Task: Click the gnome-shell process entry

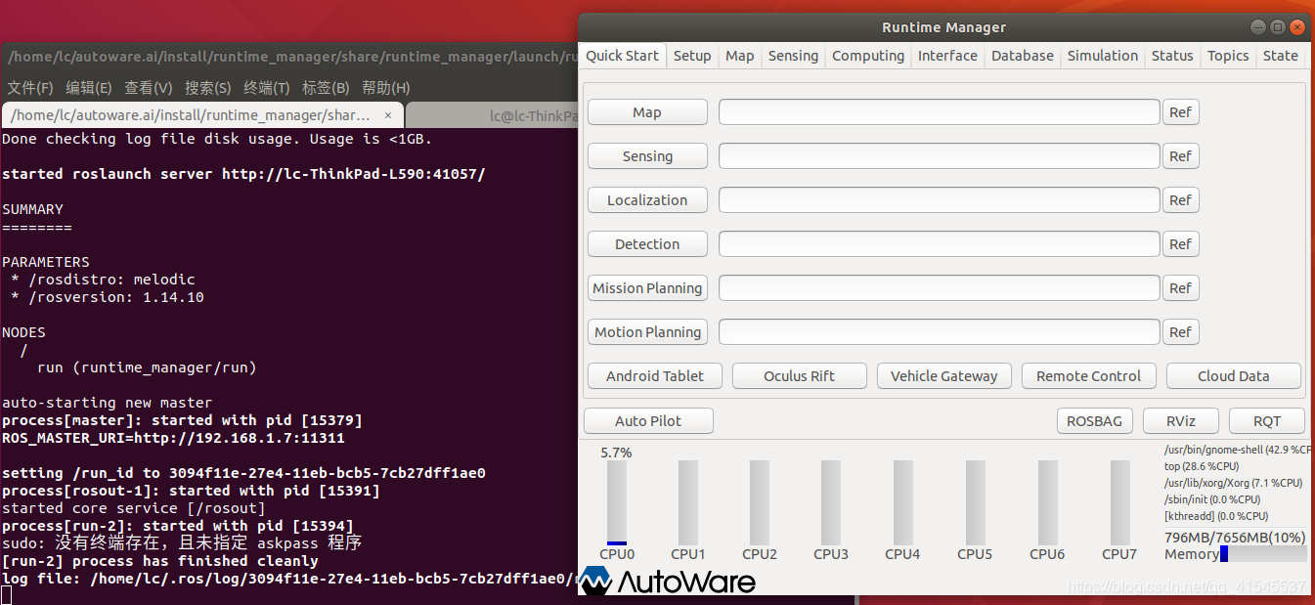Action: click(1237, 451)
